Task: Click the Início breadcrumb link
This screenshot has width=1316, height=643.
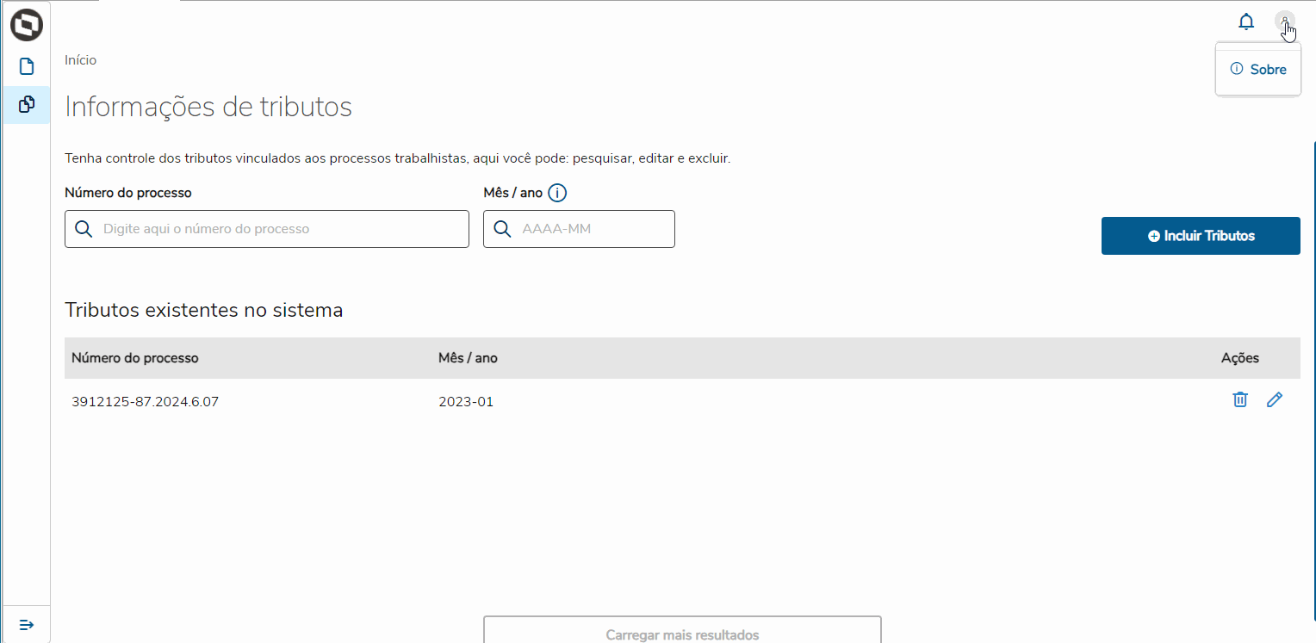Action: point(80,60)
